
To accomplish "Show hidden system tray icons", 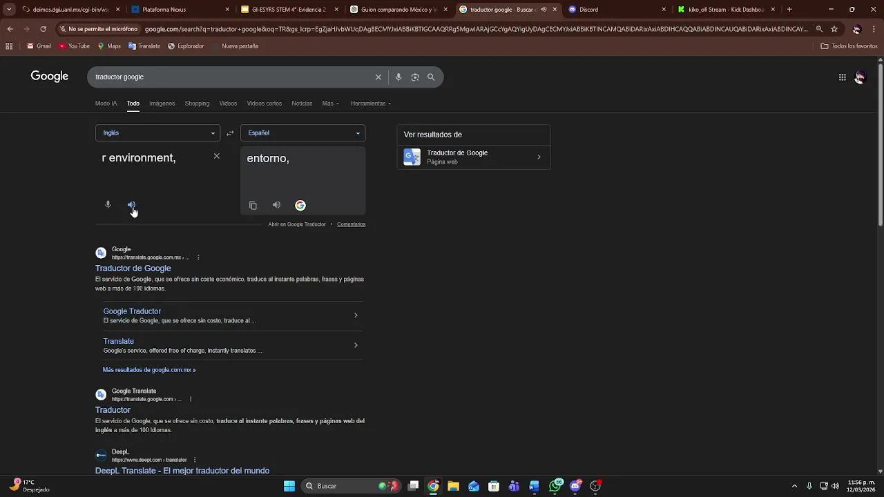I will [794, 486].
